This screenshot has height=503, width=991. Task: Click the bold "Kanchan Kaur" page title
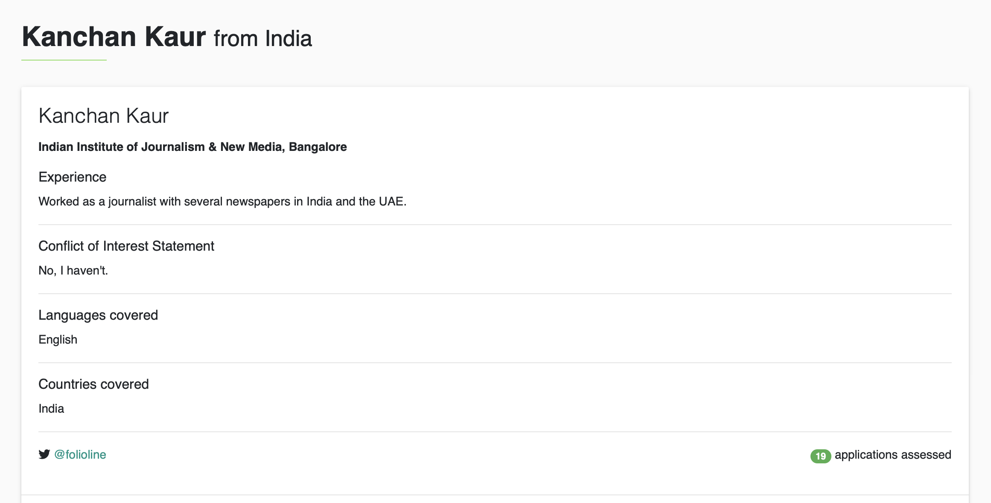[x=114, y=37]
